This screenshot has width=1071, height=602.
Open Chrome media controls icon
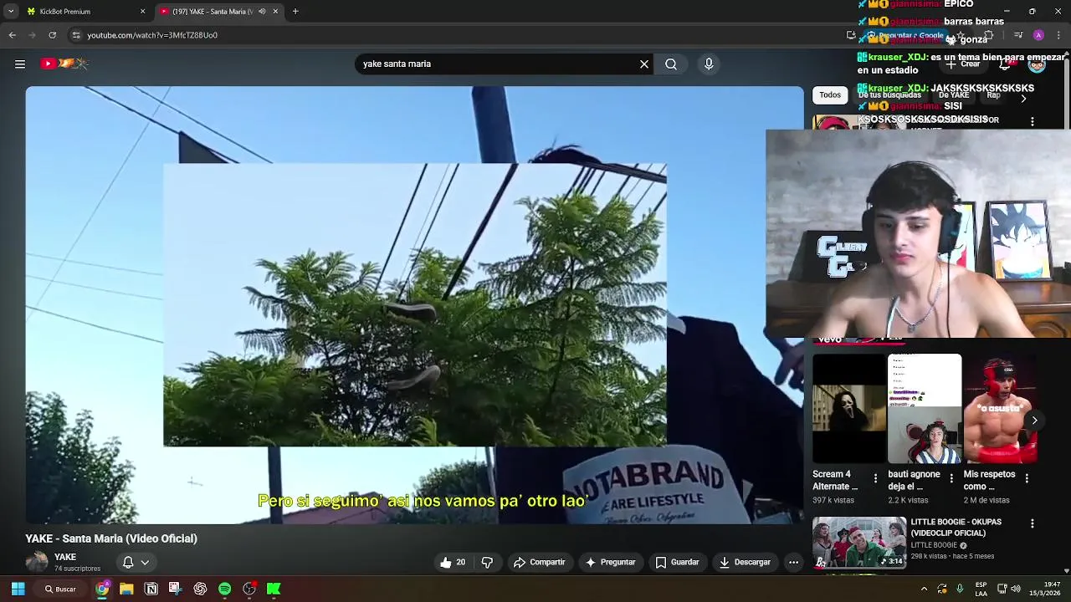point(1018,35)
